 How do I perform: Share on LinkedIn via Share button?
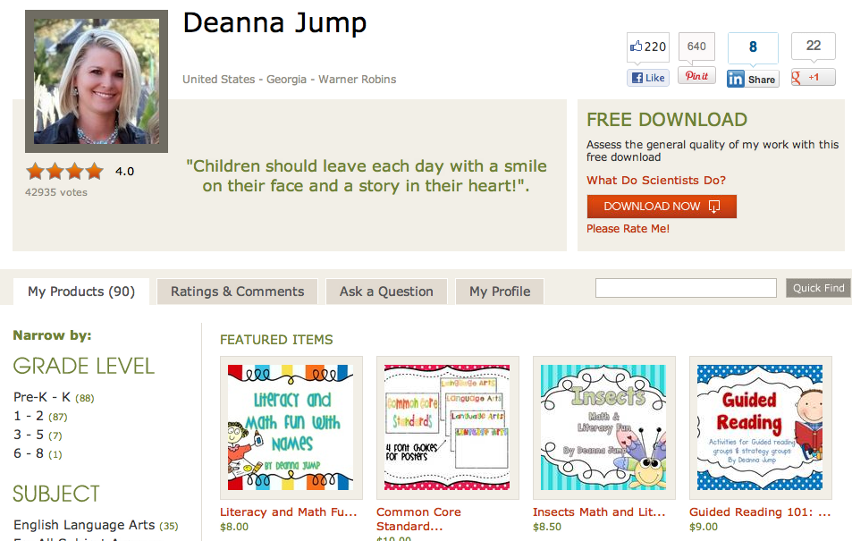[753, 80]
